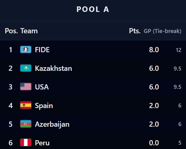Image resolution: width=186 pixels, height=149 pixels.
Task: Open the Spain team link
Action: pos(44,105)
